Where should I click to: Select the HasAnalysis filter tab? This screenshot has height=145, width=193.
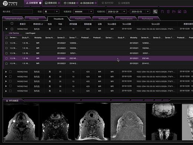click(x=126, y=19)
